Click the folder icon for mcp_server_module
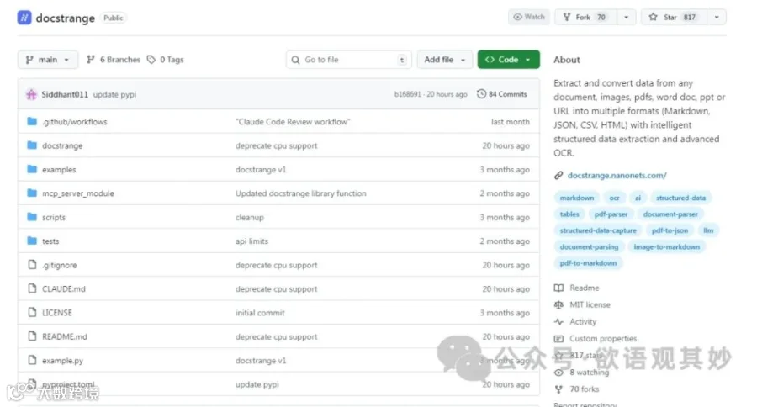Screen dimensions: 757x407 [x=32, y=193]
